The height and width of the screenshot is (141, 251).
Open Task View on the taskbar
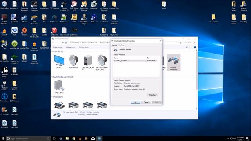click(x=54, y=139)
